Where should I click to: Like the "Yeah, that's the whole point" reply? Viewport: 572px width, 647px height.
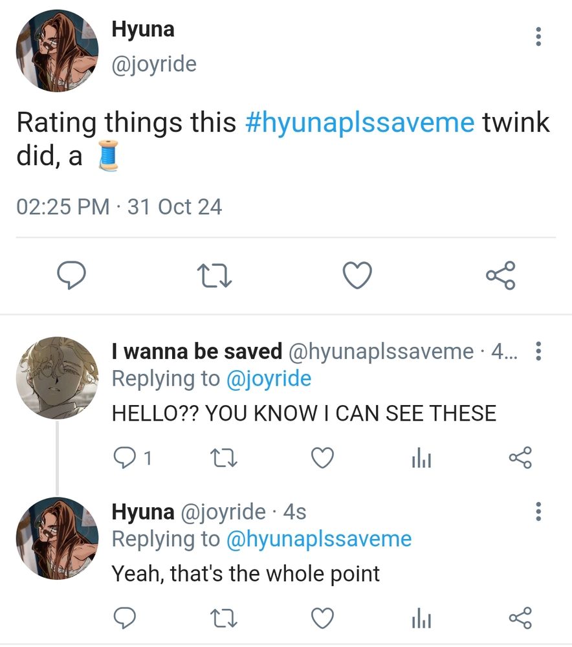[x=322, y=618]
